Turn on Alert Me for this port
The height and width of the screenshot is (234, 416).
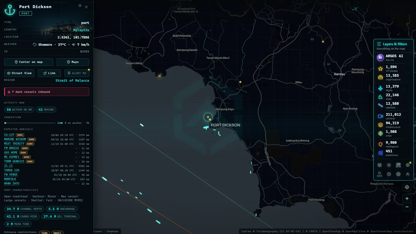coord(77,73)
